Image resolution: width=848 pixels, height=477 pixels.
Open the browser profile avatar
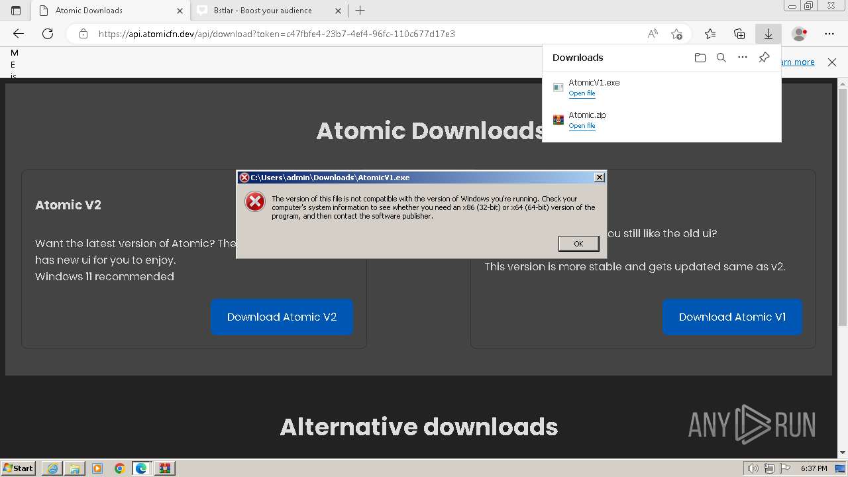pyautogui.click(x=799, y=34)
